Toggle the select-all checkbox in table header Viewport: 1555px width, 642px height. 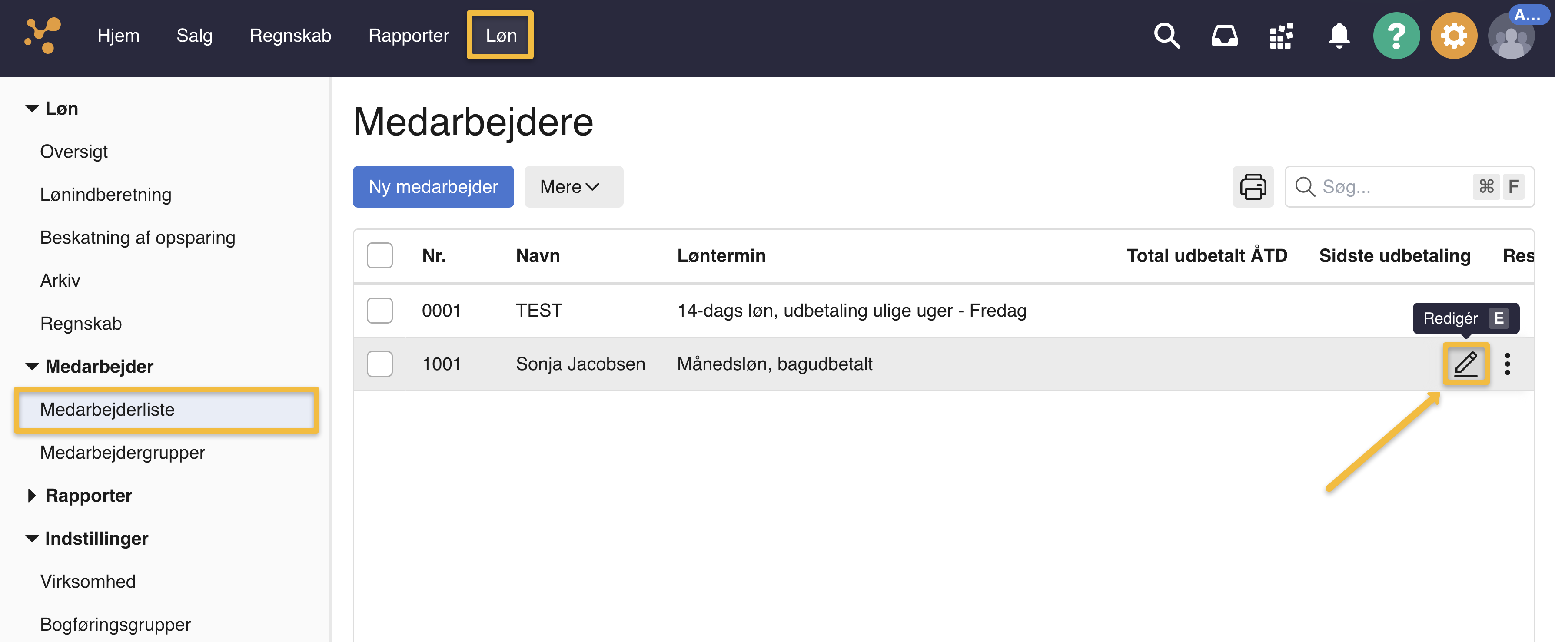pos(380,256)
